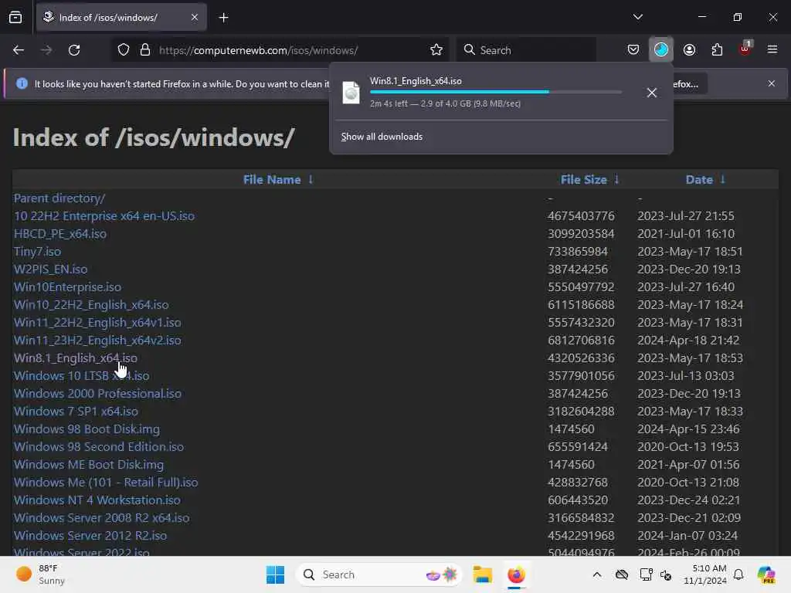
Task: Open Windows NT 4 Workstation.iso link
Action: click(97, 500)
